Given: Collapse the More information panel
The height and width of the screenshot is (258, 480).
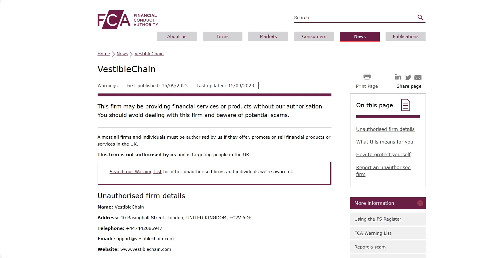Looking at the screenshot, I should click(420, 203).
